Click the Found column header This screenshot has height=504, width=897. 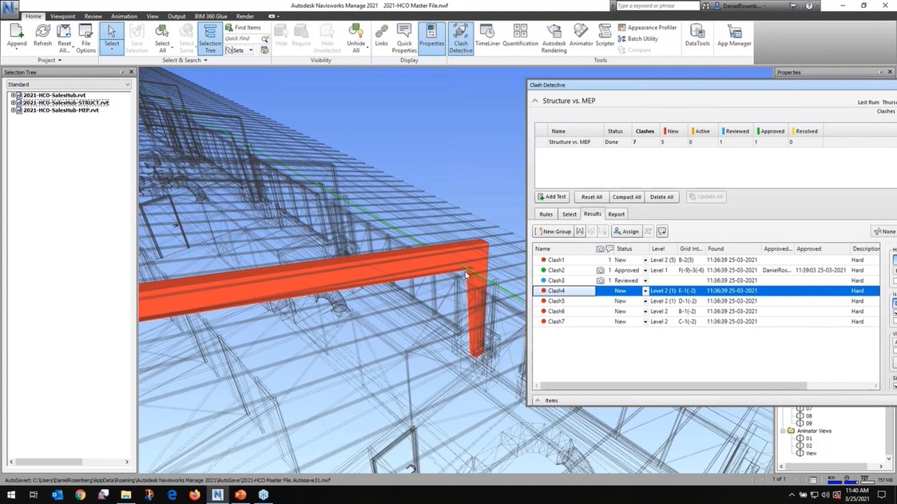point(732,249)
